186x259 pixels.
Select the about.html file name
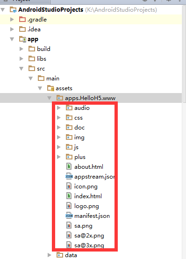pyautogui.click(x=89, y=166)
